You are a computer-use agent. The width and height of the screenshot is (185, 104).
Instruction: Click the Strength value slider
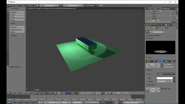[x=165, y=81]
